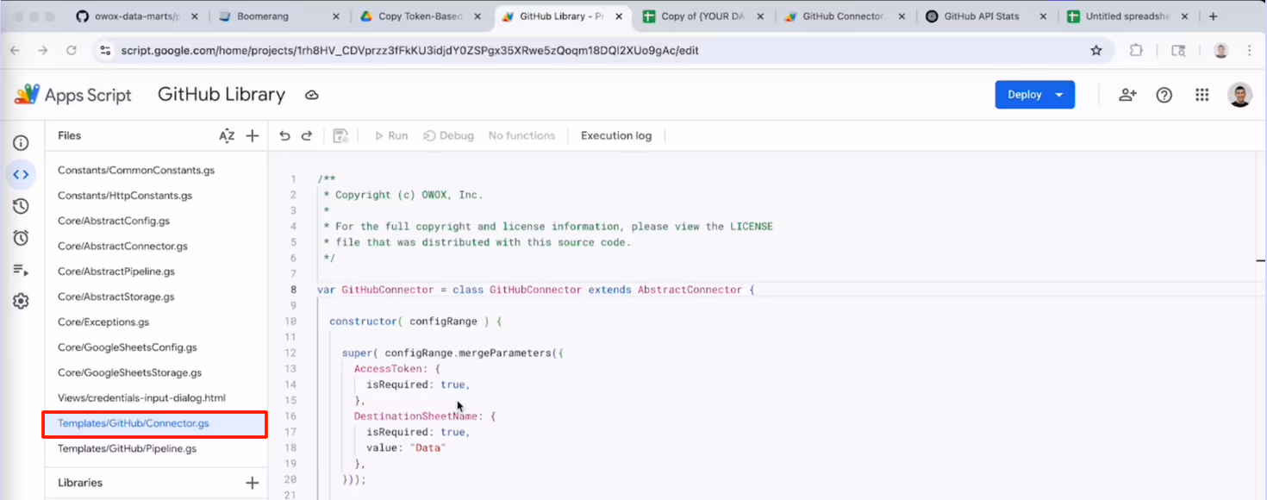Click the browser reload icon
The width and height of the screenshot is (1267, 500).
[x=72, y=51]
